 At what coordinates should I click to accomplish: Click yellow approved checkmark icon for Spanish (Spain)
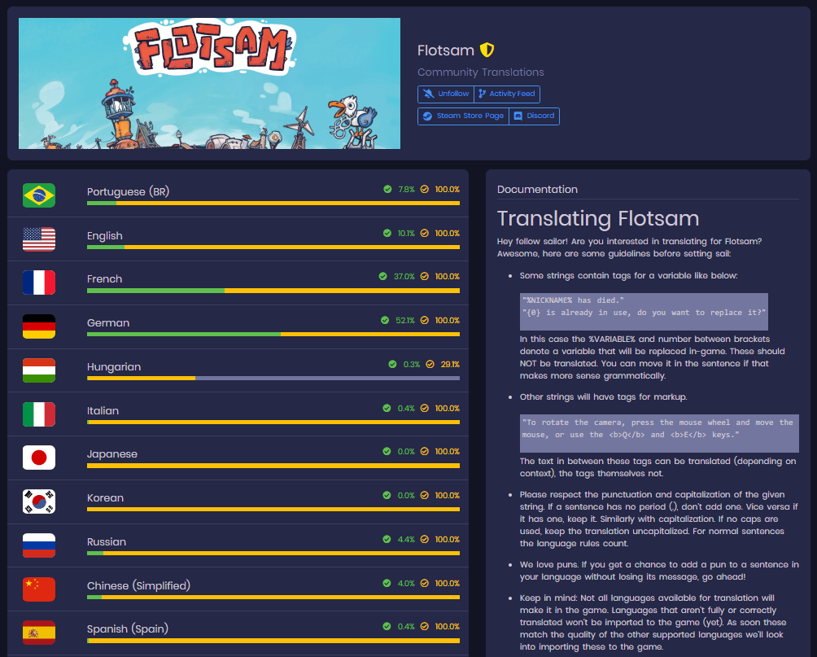(425, 626)
